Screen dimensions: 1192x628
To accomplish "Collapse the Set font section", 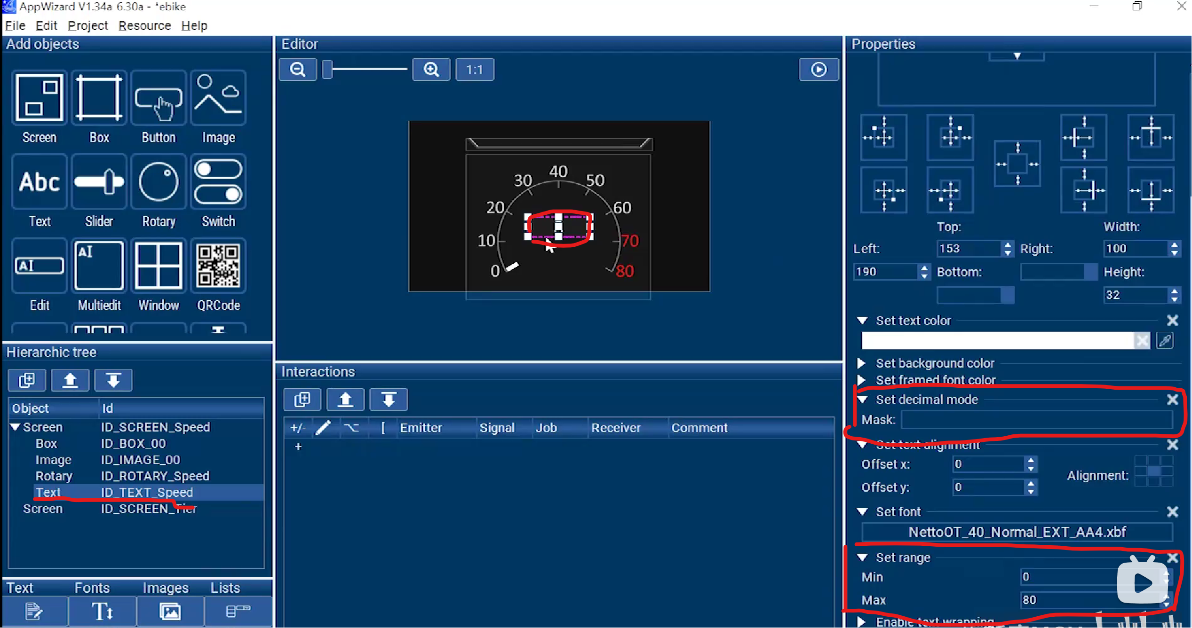I will (x=862, y=511).
